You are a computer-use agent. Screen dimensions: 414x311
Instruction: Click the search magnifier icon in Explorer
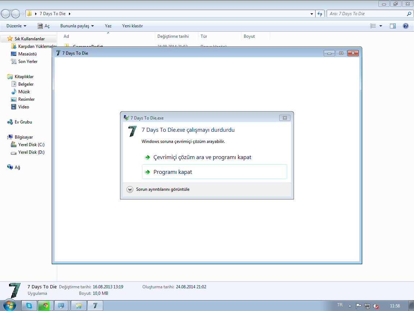[x=409, y=14]
